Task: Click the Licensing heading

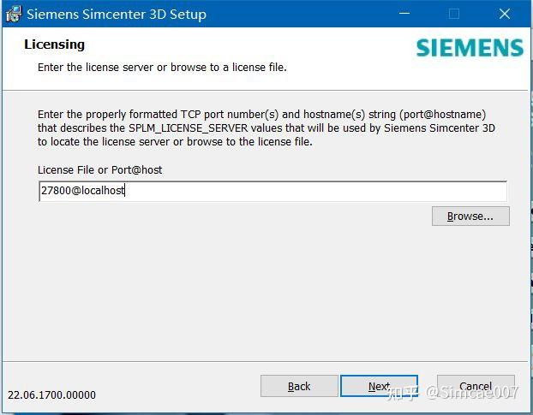Action: (x=54, y=44)
